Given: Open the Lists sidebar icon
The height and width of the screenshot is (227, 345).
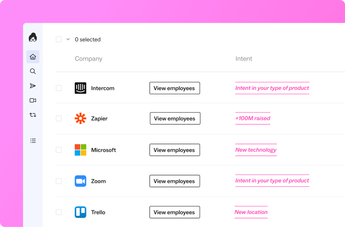Looking at the screenshot, I should click(x=33, y=141).
